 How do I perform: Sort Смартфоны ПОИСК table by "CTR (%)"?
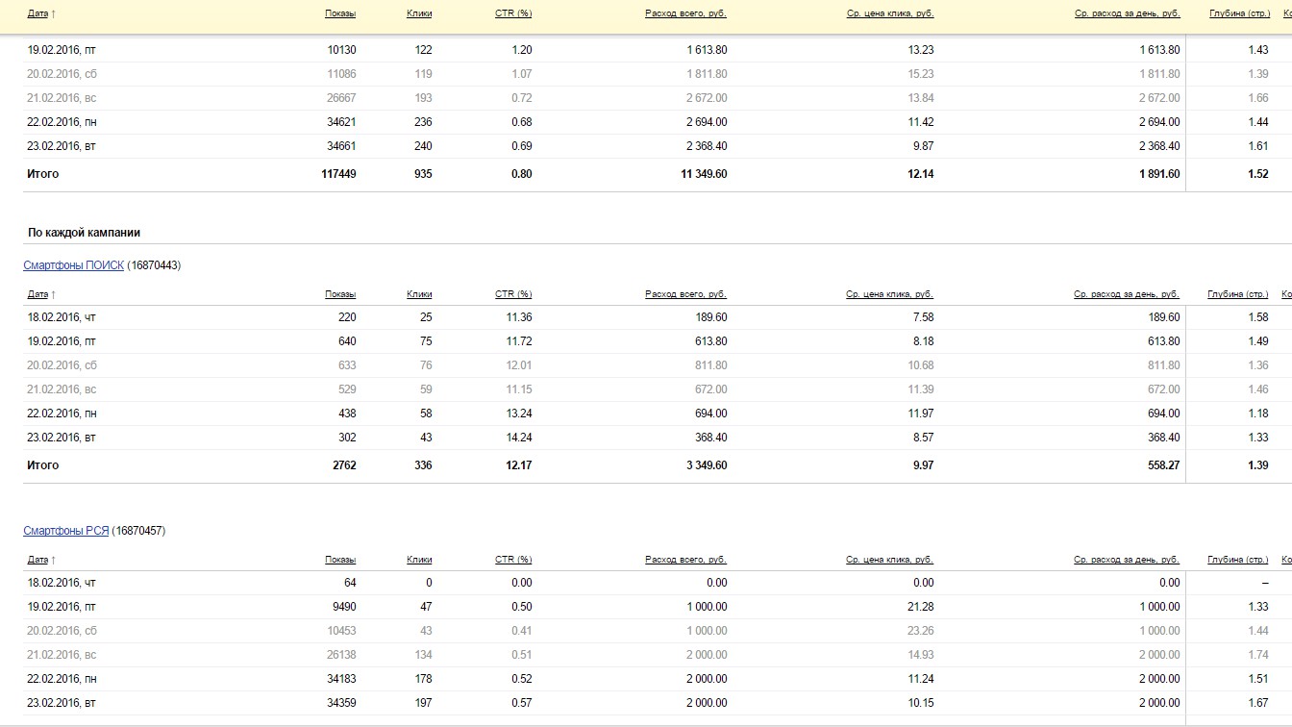click(x=513, y=294)
